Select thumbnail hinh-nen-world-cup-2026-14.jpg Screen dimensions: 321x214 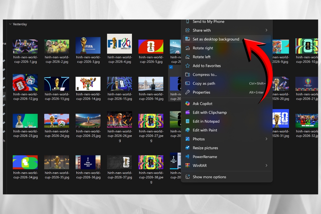pyautogui.click(x=88, y=84)
